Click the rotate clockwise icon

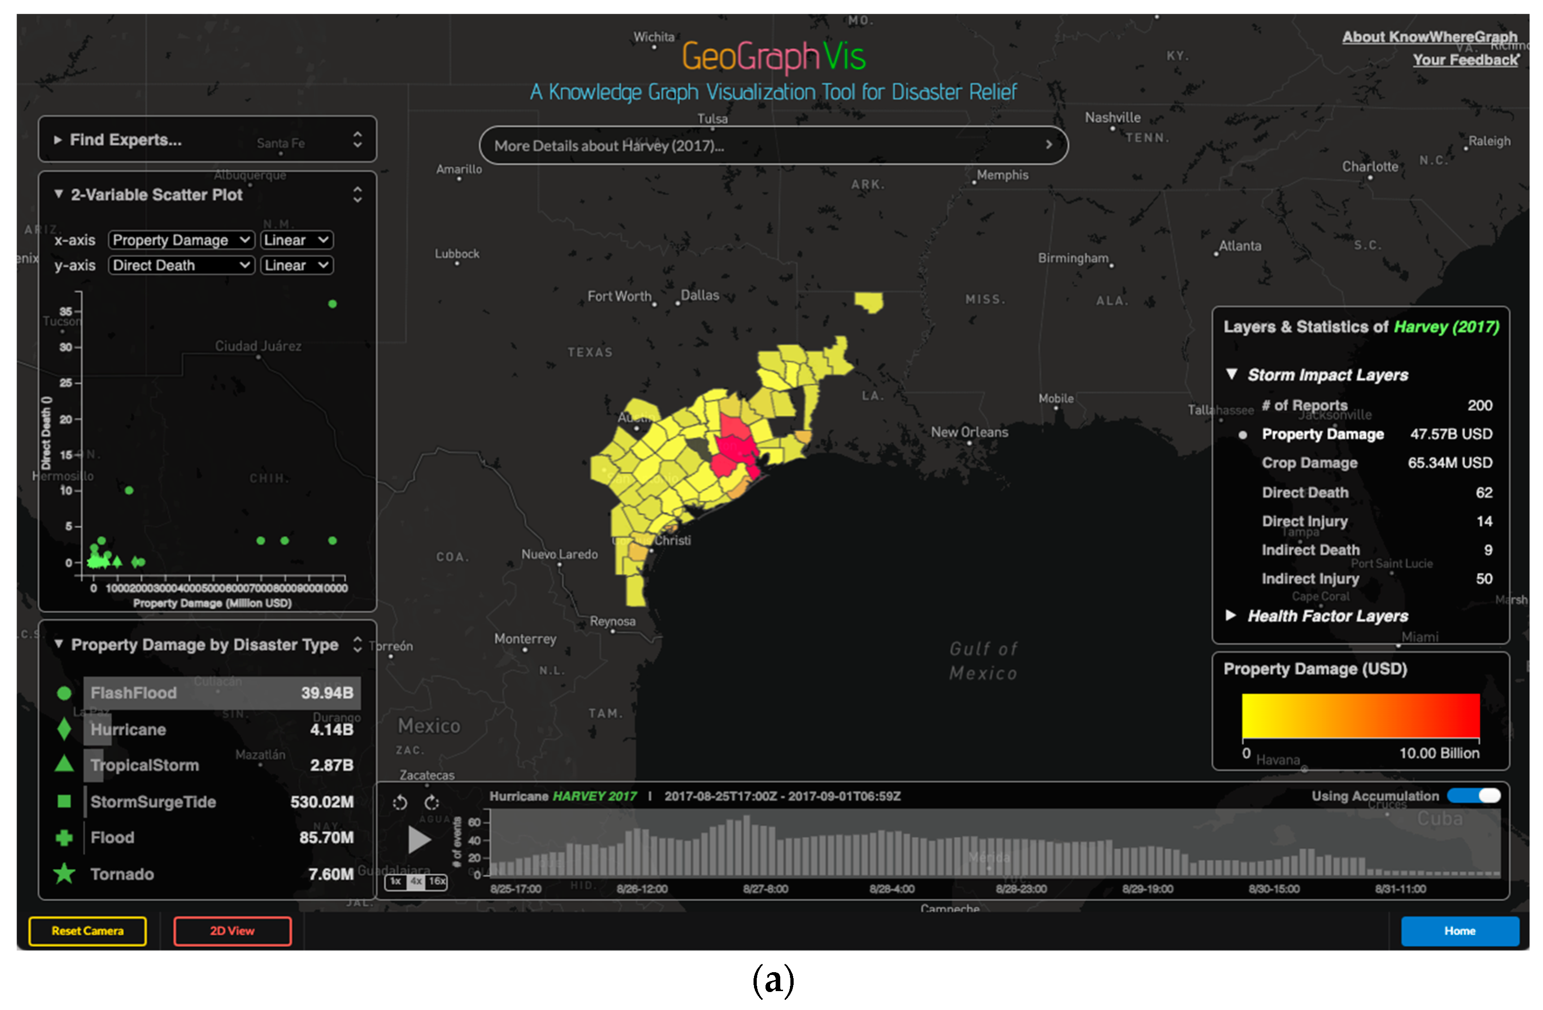(432, 802)
